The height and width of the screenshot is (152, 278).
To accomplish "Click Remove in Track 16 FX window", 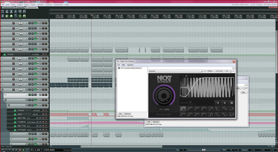I will [x=127, y=114].
